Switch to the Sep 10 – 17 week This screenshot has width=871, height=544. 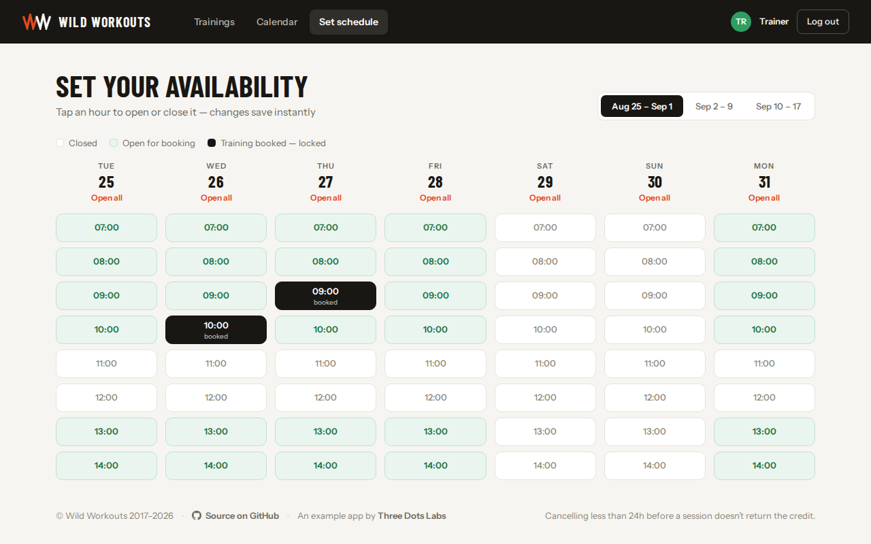(778, 106)
